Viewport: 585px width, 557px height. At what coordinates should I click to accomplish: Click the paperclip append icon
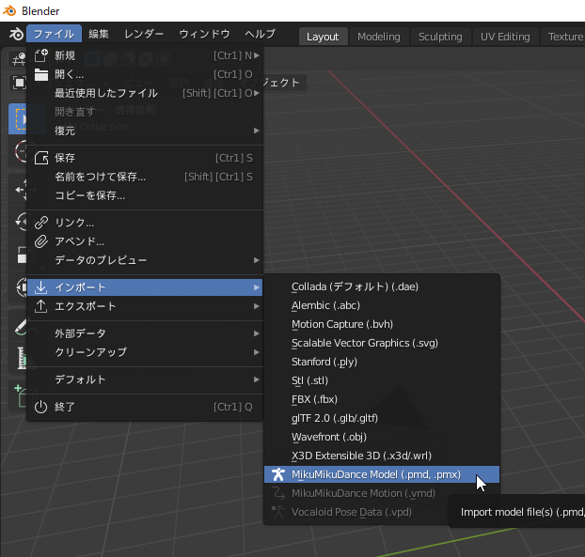(41, 241)
